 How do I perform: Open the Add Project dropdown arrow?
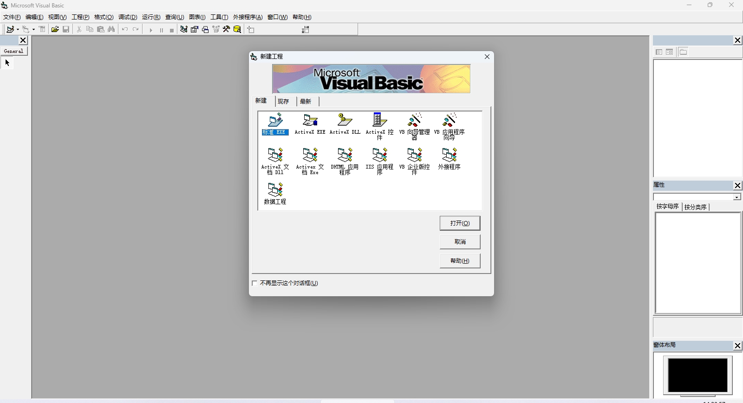click(18, 29)
